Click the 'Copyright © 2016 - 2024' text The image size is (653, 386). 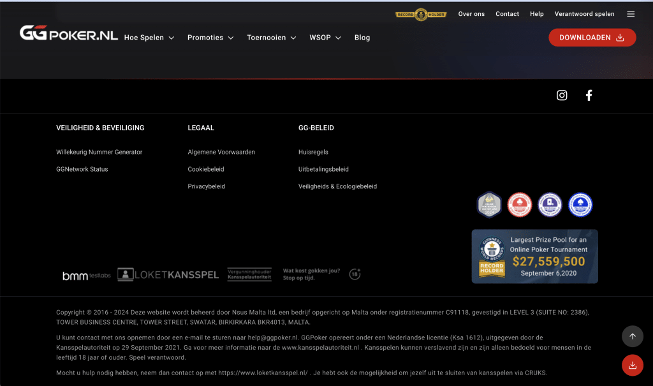92,312
